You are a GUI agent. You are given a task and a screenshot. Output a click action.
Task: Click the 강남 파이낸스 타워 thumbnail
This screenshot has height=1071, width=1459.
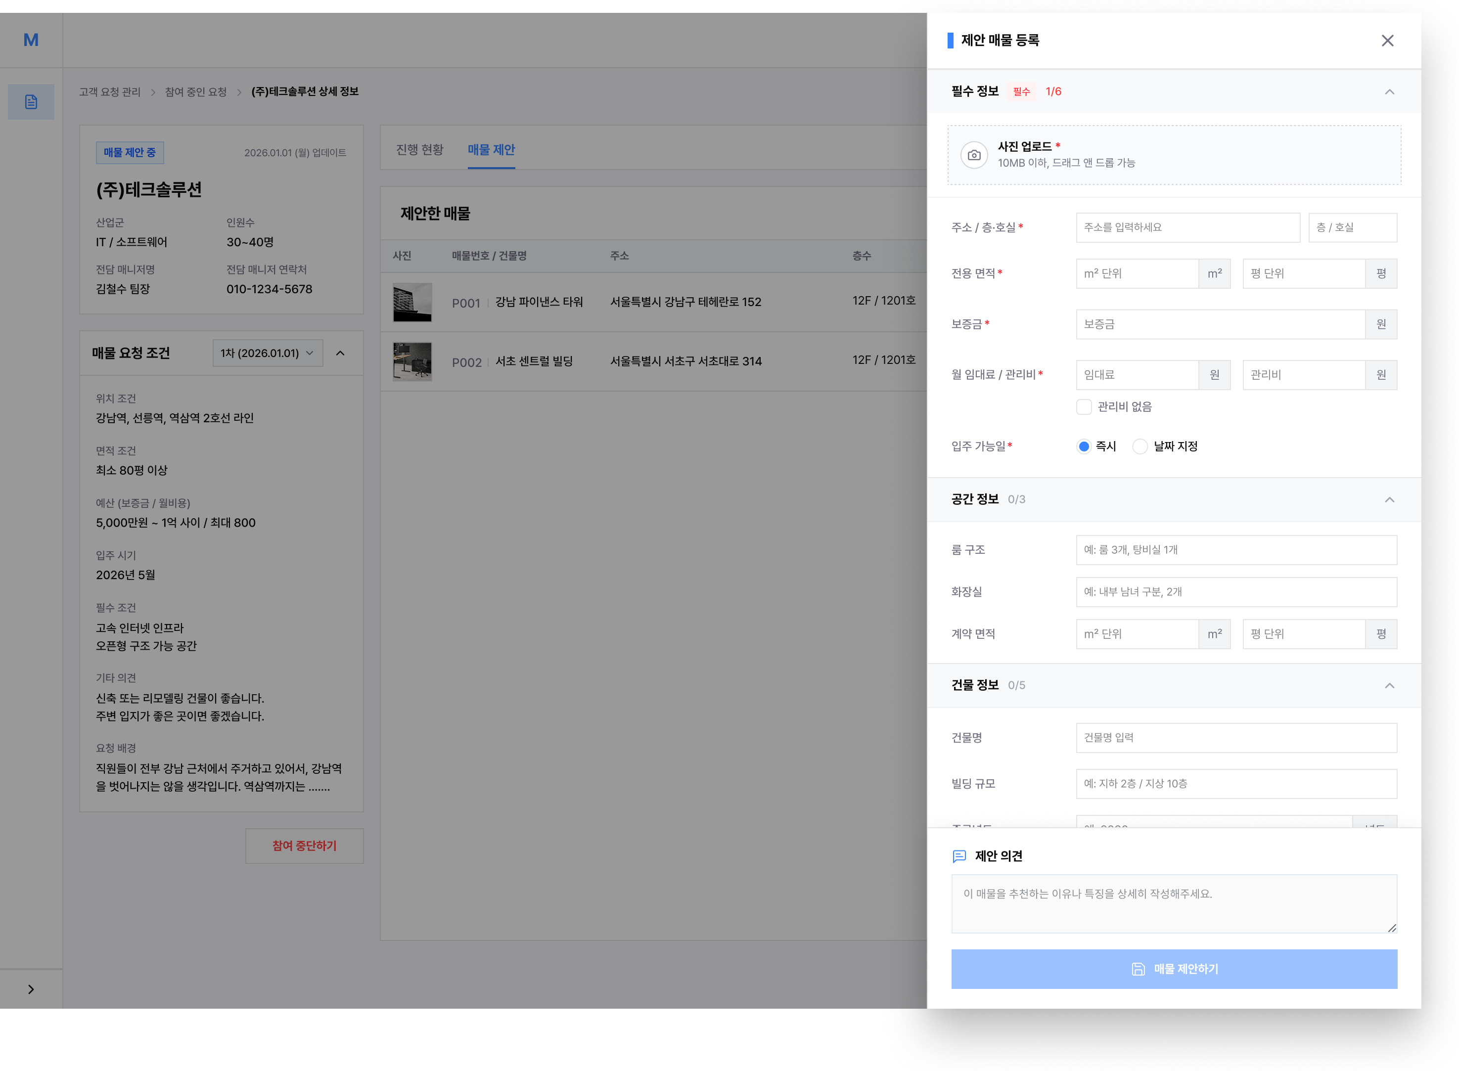pyautogui.click(x=412, y=302)
